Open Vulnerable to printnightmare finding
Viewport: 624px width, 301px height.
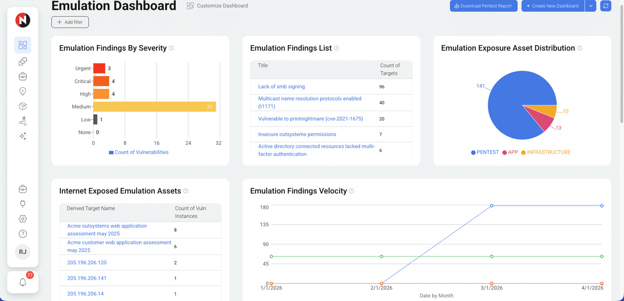tap(310, 119)
